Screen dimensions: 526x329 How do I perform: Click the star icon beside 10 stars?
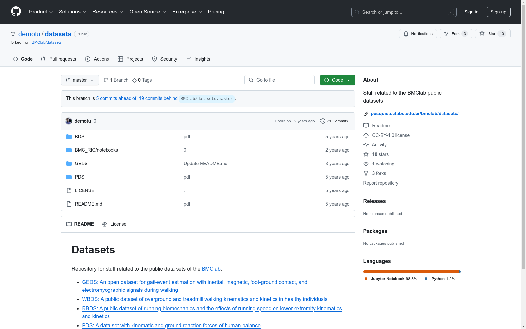pos(366,154)
